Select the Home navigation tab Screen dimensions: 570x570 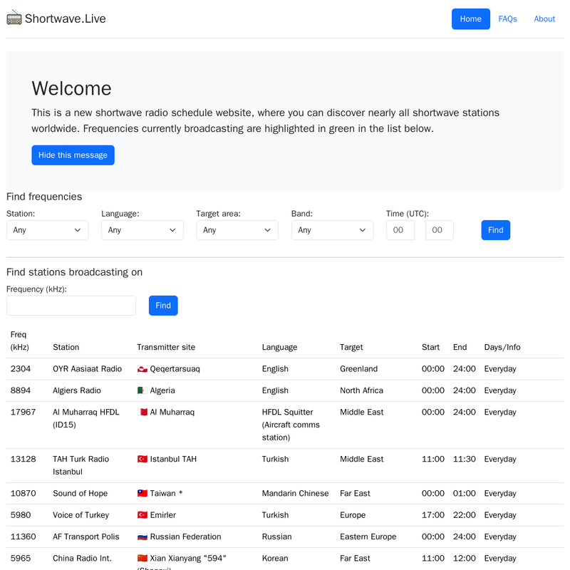tap(470, 19)
